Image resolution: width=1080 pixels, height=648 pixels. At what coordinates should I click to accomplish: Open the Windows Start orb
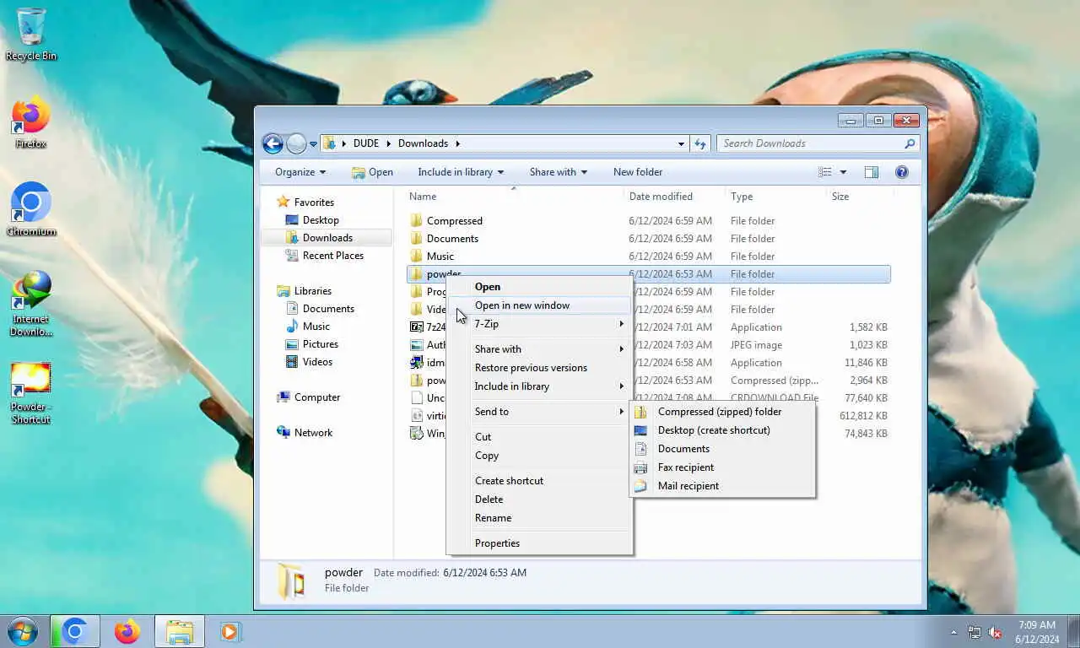pos(22,631)
